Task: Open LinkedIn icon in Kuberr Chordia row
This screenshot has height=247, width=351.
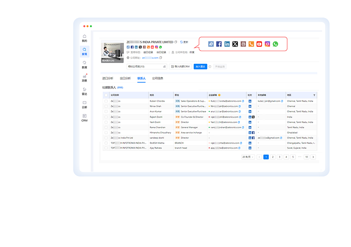Action: coord(250,101)
